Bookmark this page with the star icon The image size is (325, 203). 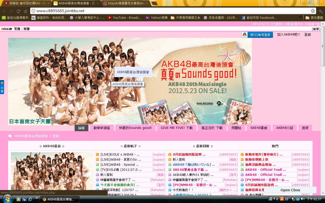click(313, 11)
